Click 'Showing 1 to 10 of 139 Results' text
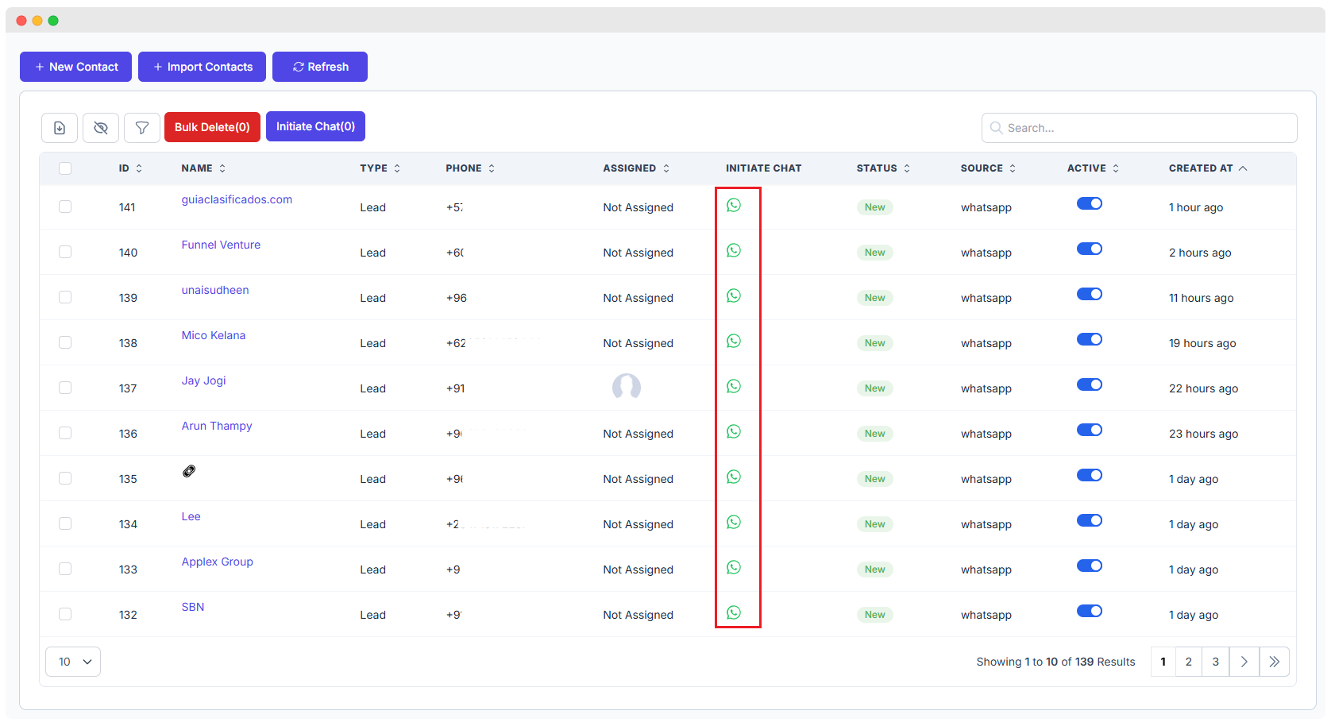Screen dimensions: 1331x726 pyautogui.click(x=1055, y=662)
